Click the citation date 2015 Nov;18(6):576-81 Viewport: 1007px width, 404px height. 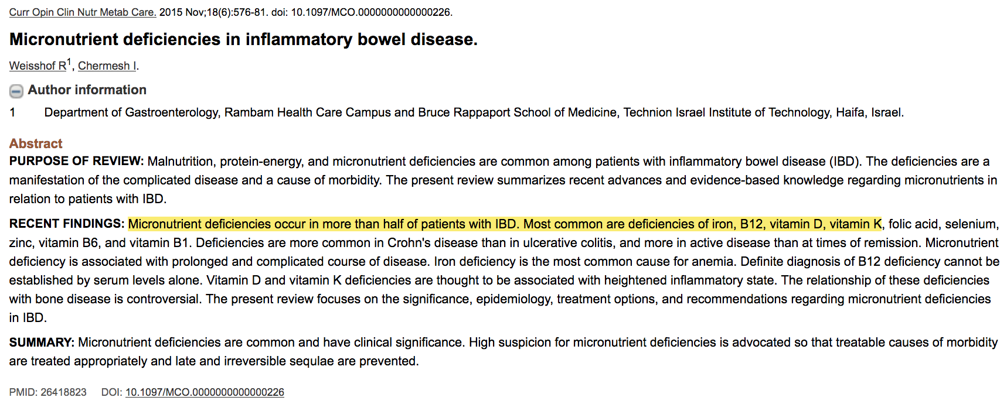pyautogui.click(x=213, y=12)
